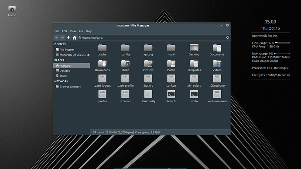This screenshot has height=169, width=301.
Task: Click the Uptime text in Conky
Action: 264,36
